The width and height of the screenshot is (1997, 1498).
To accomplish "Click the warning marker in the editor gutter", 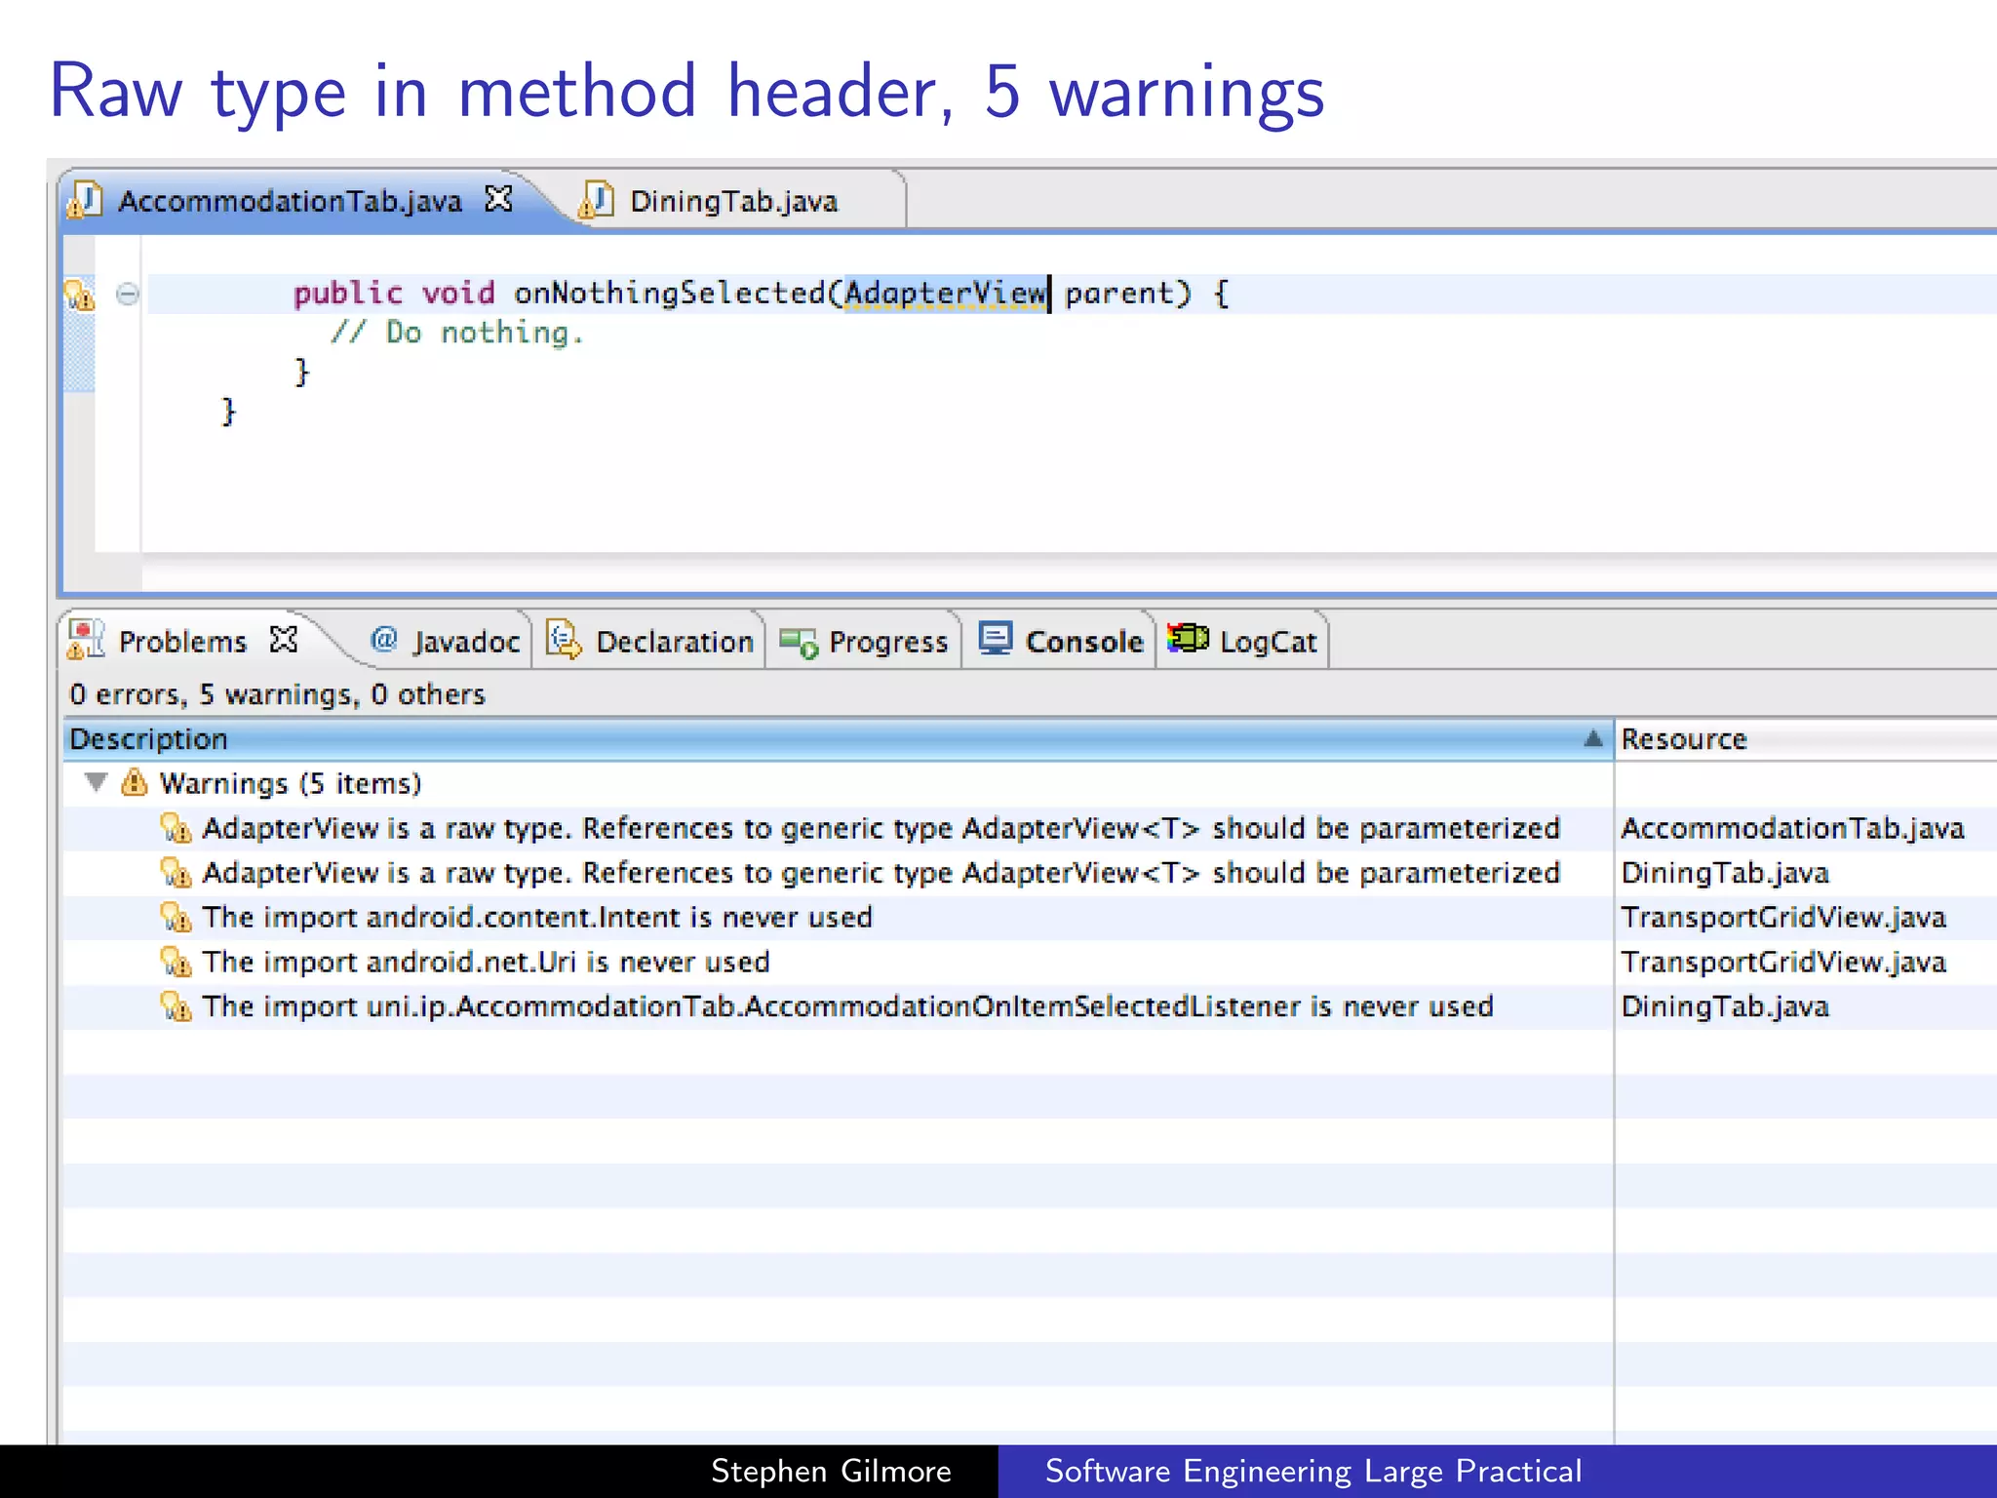I will coord(79,294).
